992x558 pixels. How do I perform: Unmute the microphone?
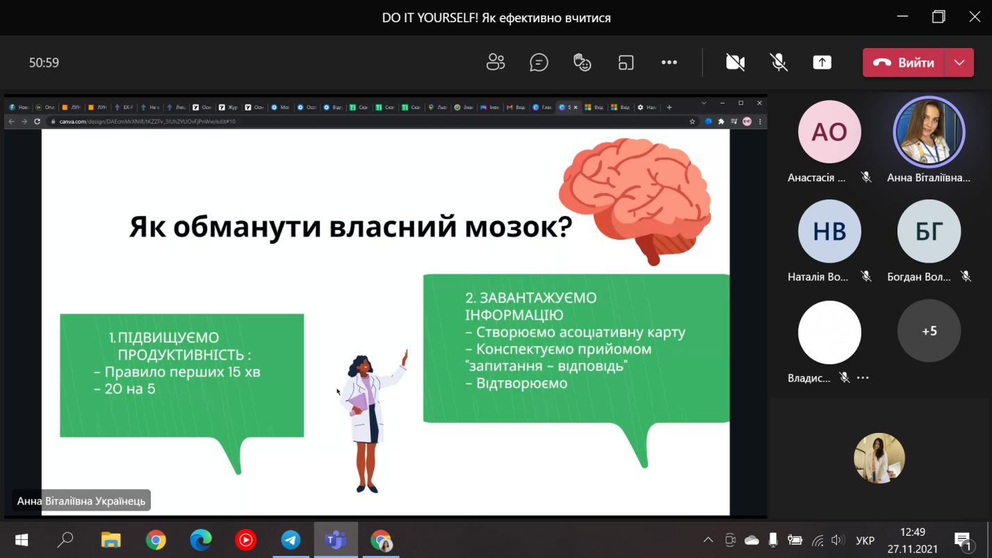pyautogui.click(x=779, y=63)
